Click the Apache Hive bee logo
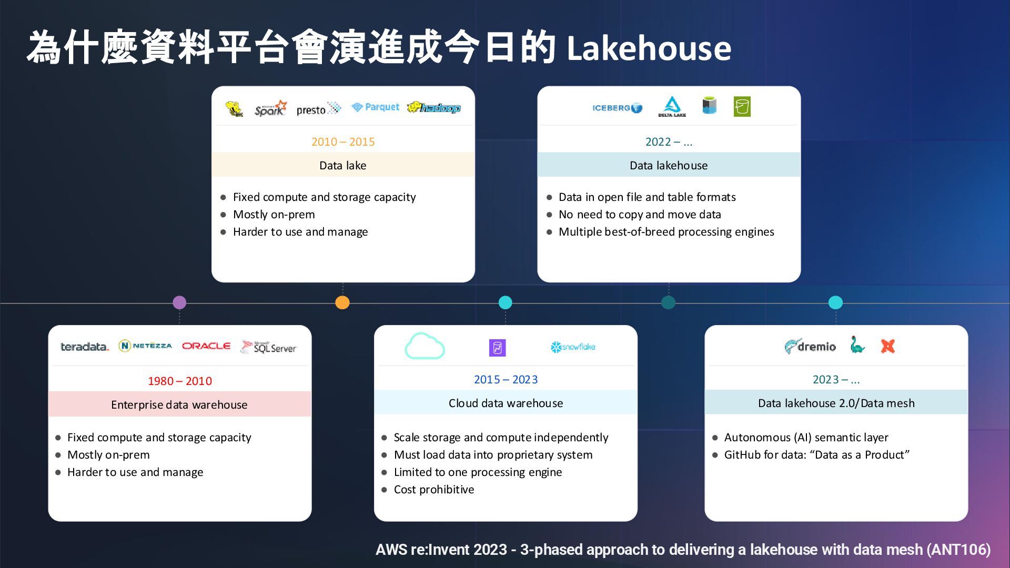This screenshot has height=568, width=1010. coord(234,108)
